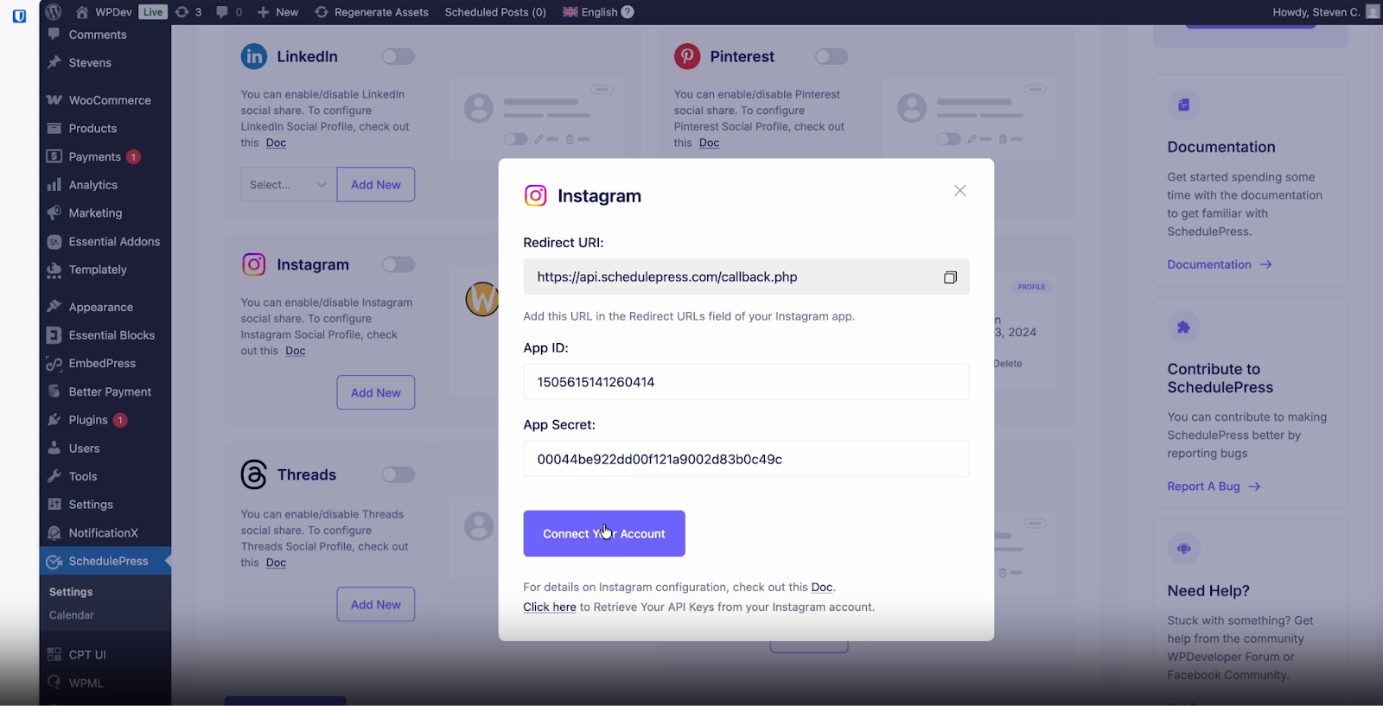Toggle the Threads social share switch
The height and width of the screenshot is (706, 1383).
398,474
